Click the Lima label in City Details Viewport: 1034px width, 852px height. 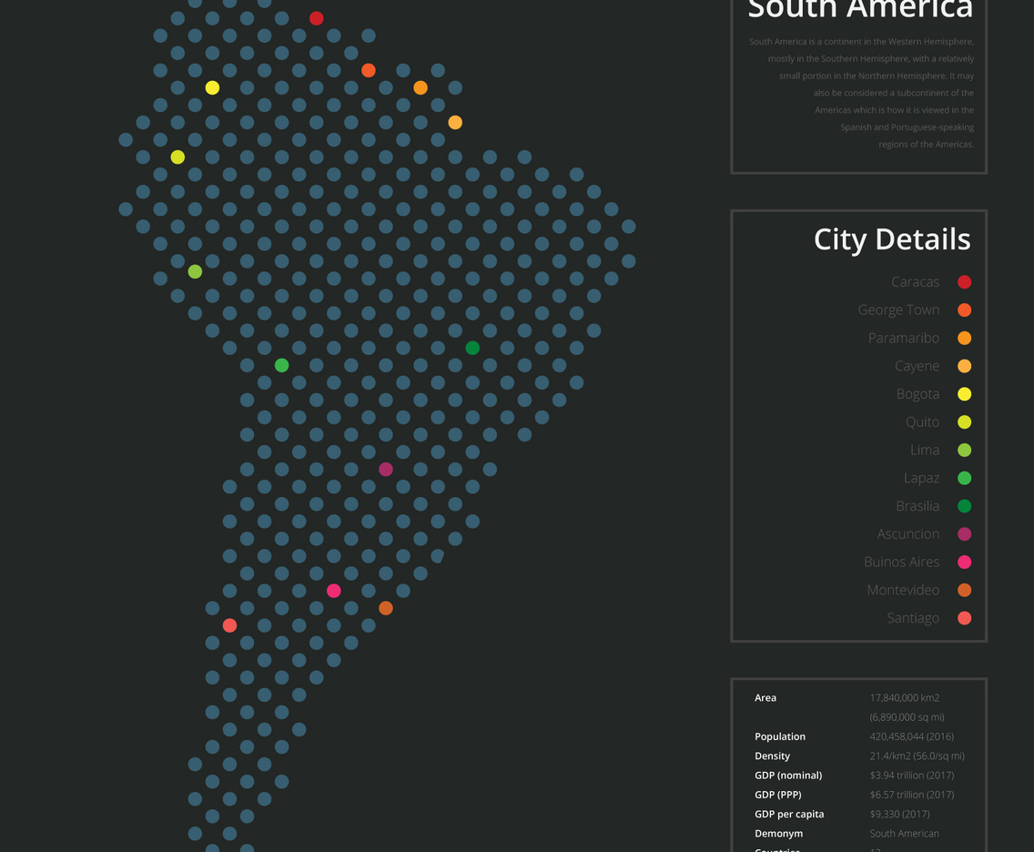tap(925, 450)
